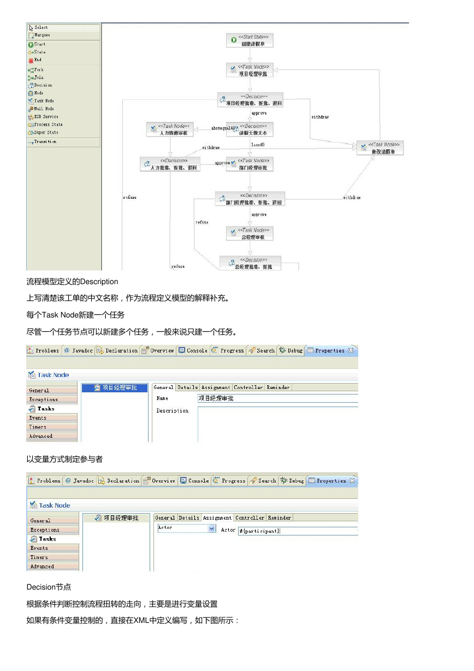
Task: Click the 总经理批准、拒批 decision node
Action: (250, 263)
